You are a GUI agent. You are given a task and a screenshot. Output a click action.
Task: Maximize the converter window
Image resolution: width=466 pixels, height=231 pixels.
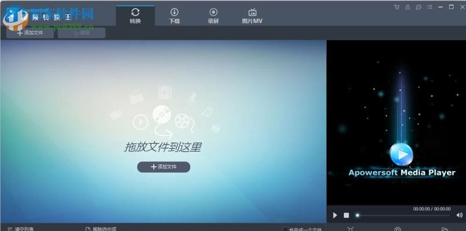click(451, 7)
